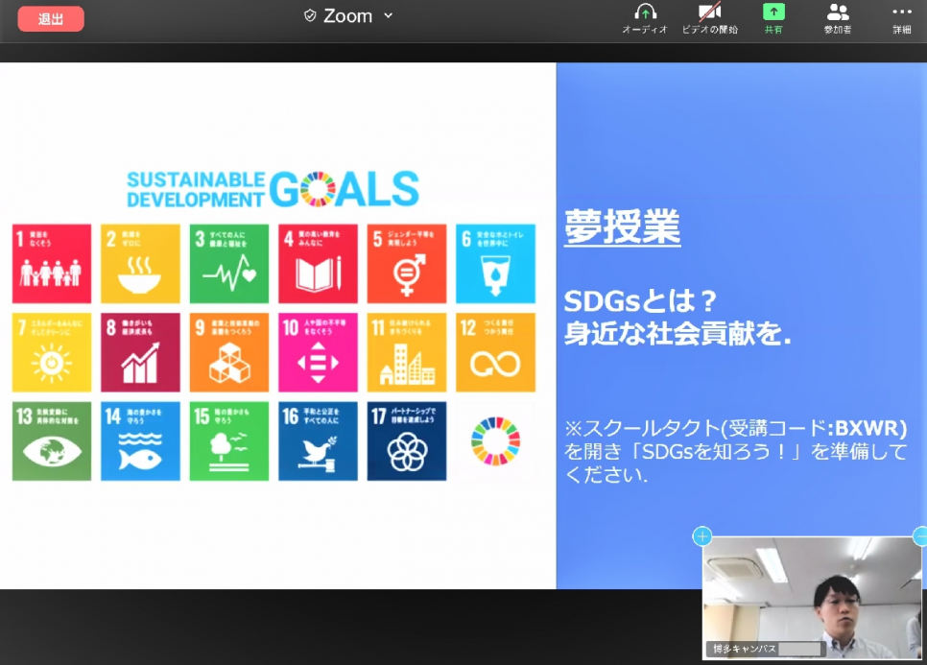Viewport: 927px width, 665px height.
Task: Click SDG 5 gender equality tile
Action: 407,264
